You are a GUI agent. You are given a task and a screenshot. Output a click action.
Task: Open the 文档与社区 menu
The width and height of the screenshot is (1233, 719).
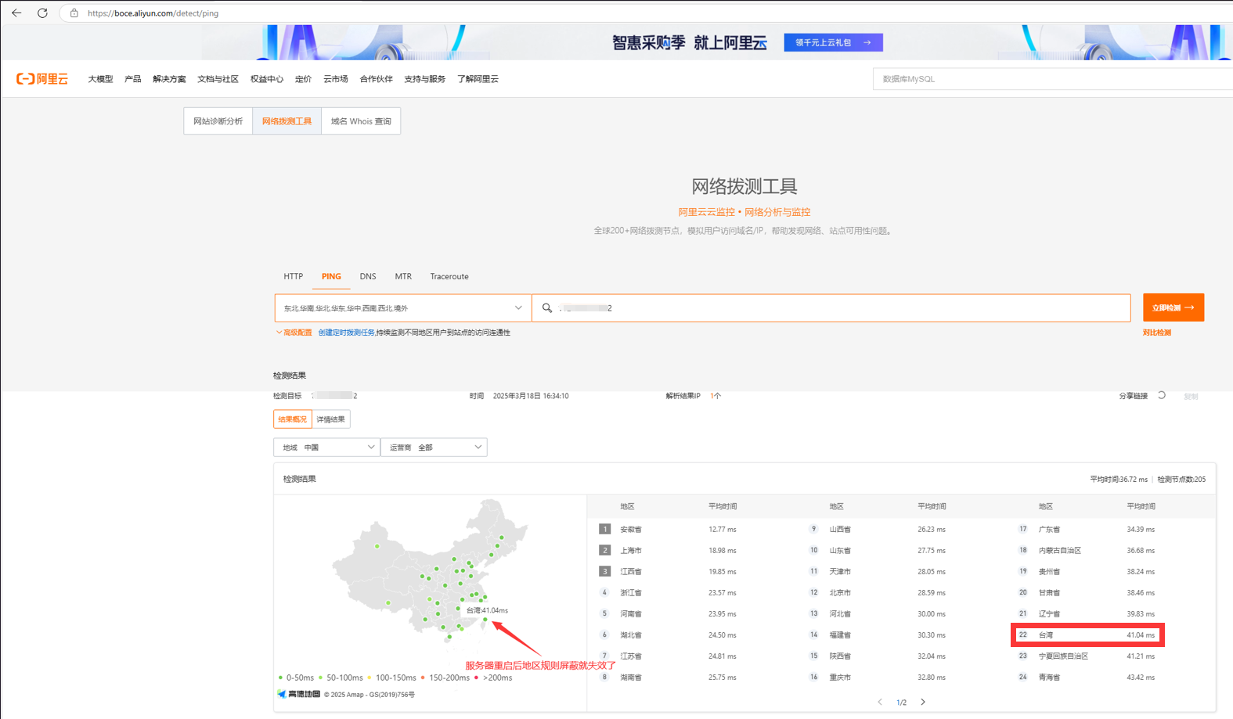click(218, 79)
